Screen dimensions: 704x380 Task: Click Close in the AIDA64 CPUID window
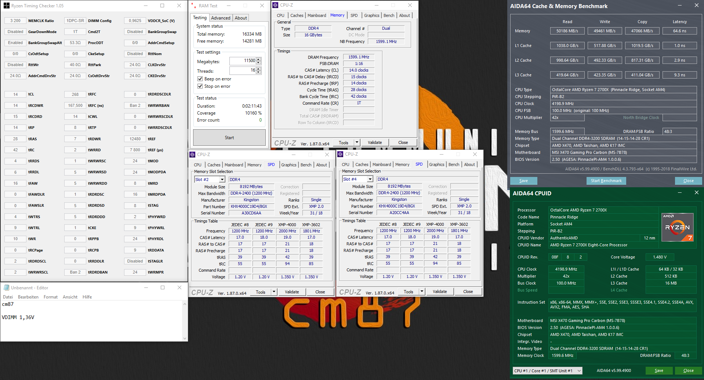[x=688, y=370]
